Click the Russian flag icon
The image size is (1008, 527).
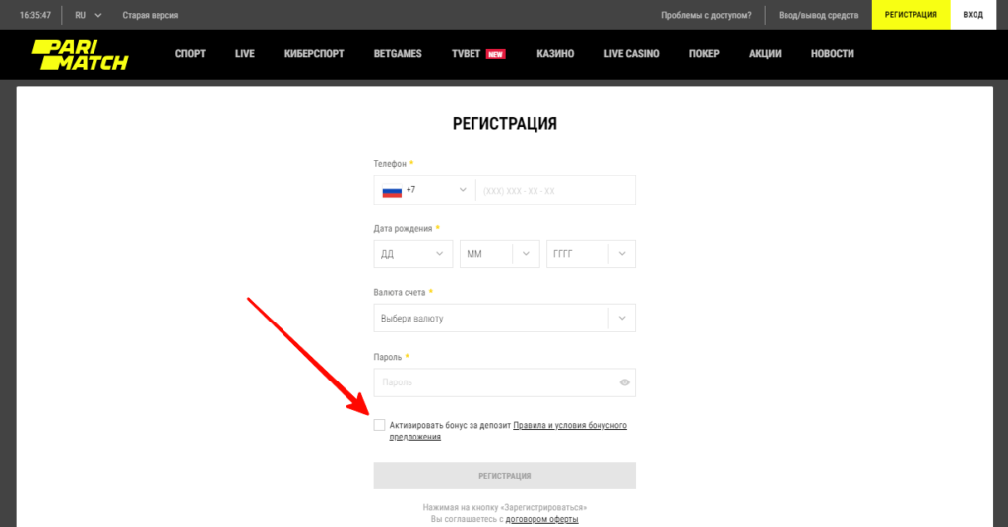tap(393, 191)
